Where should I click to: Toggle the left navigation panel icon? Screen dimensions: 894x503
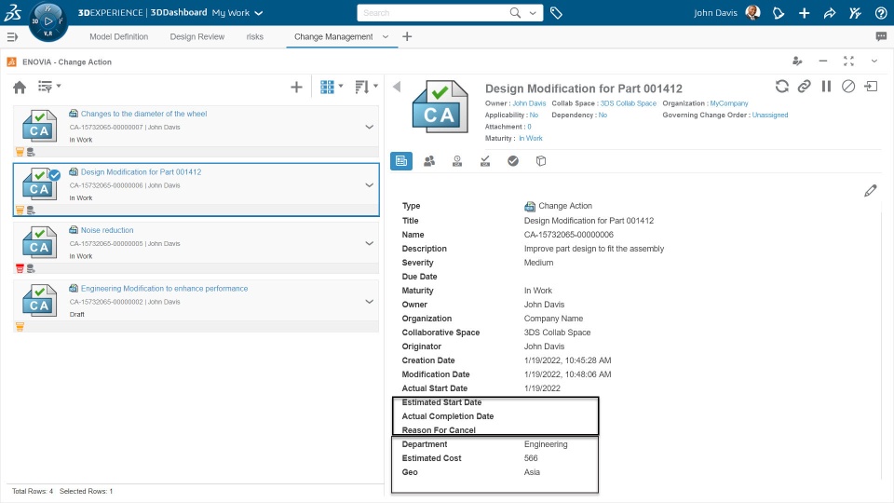tap(12, 36)
